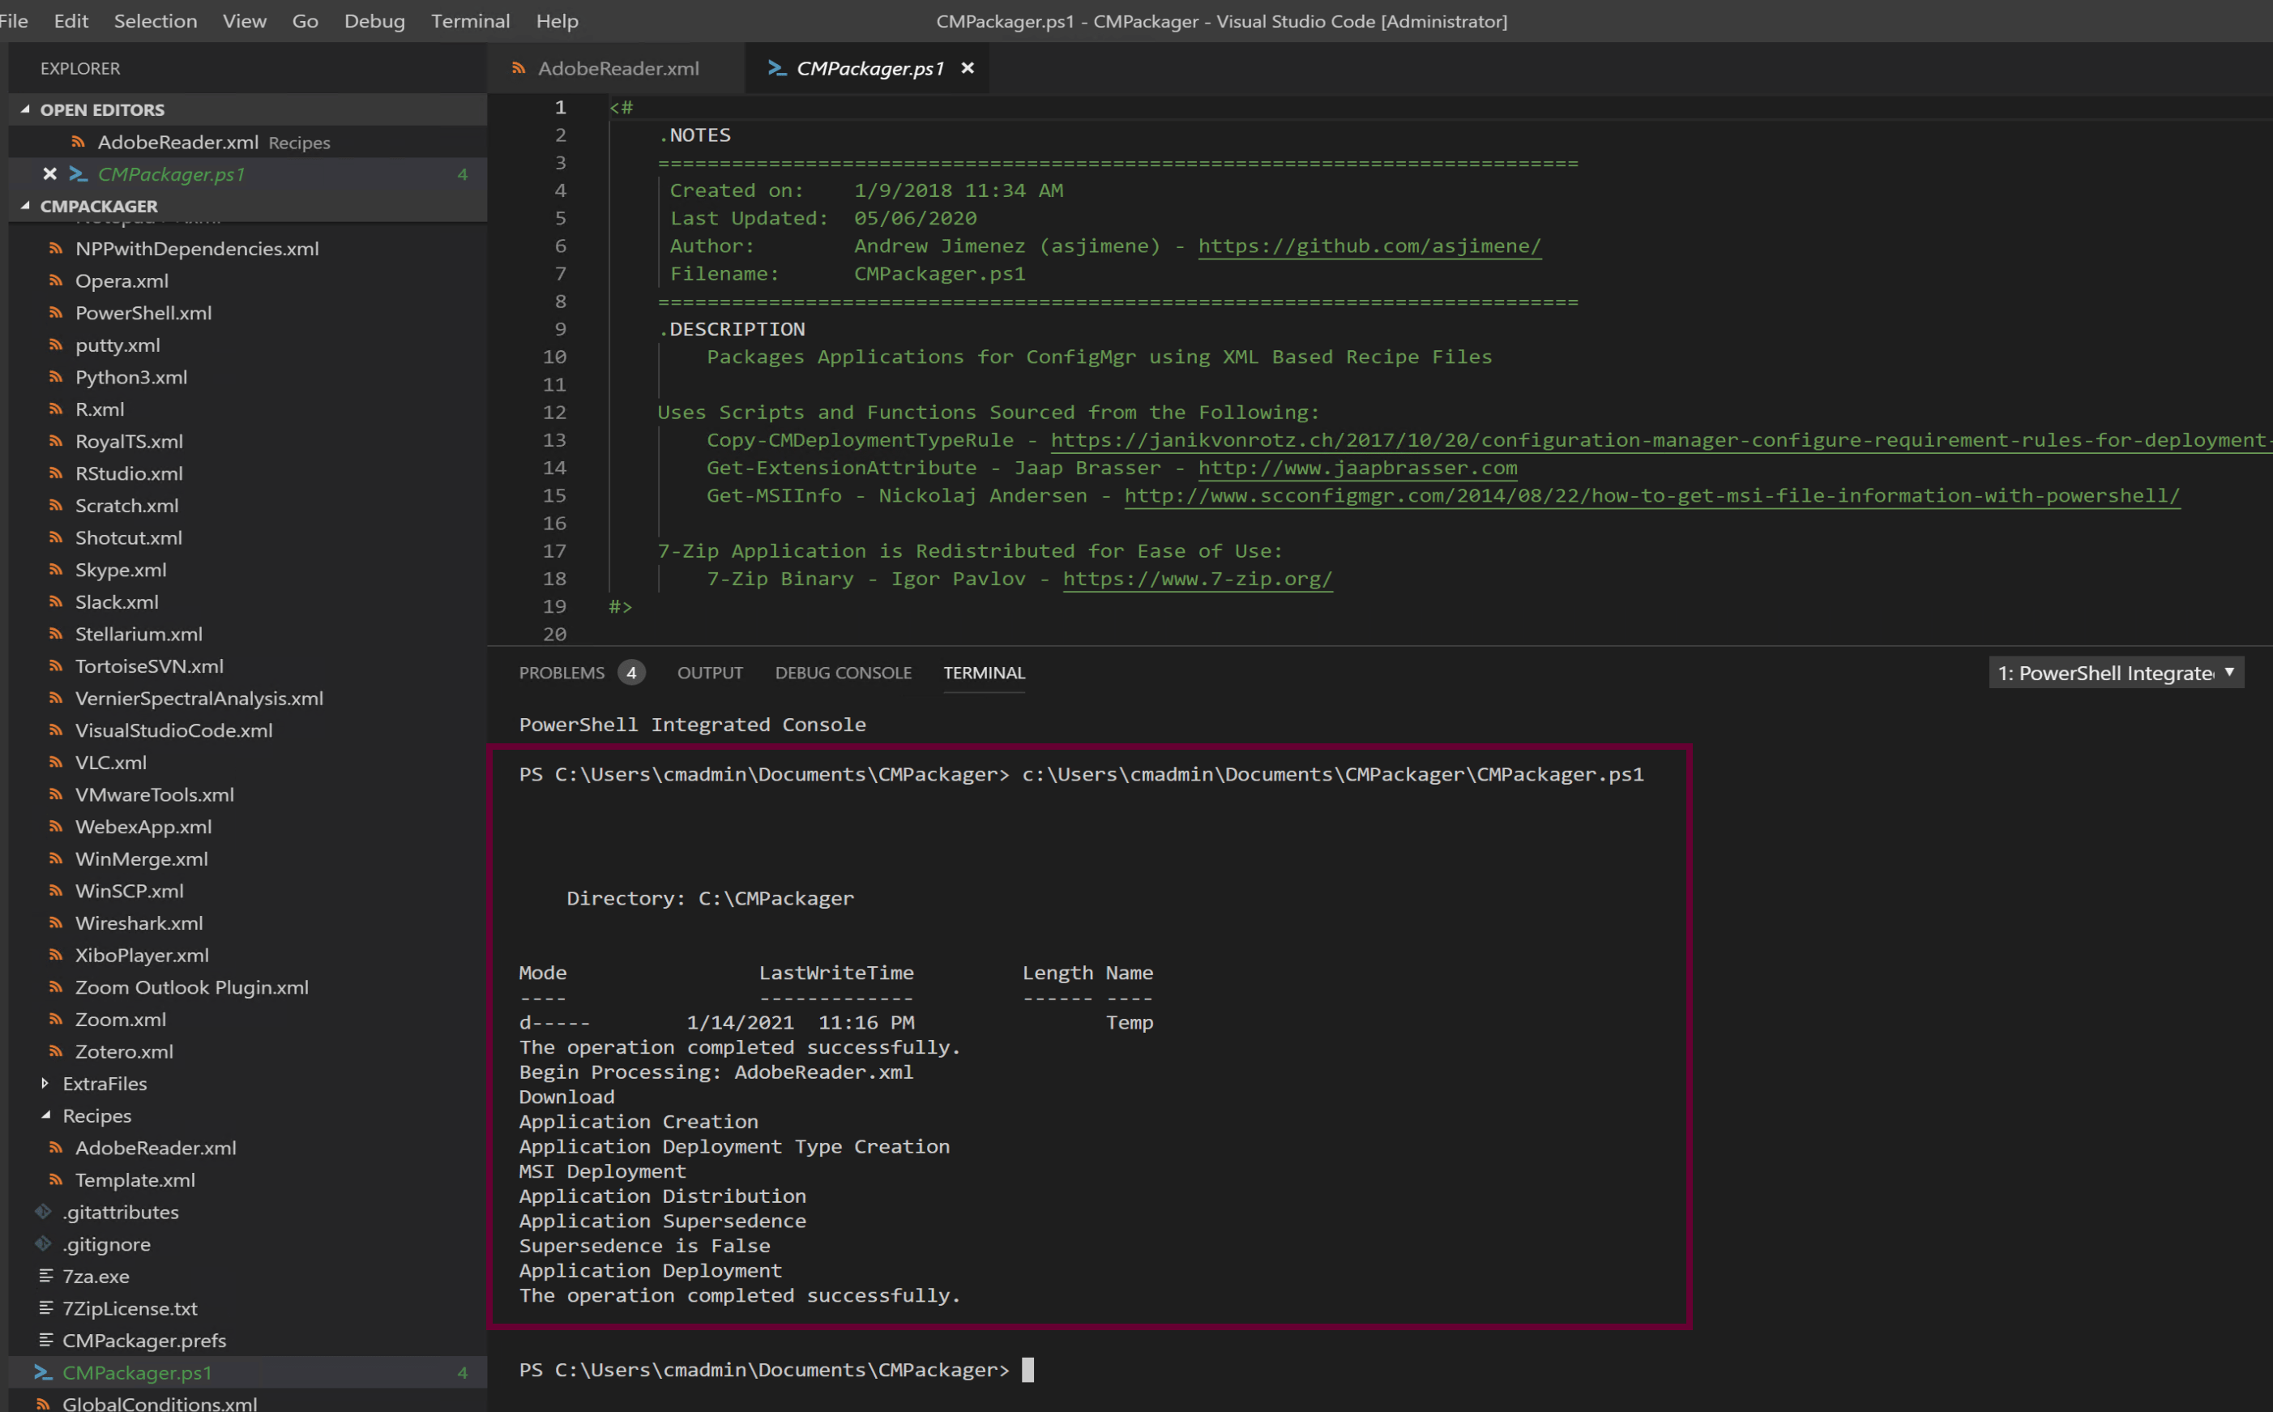Switch to the PROBLEMS panel tab

[562, 673]
